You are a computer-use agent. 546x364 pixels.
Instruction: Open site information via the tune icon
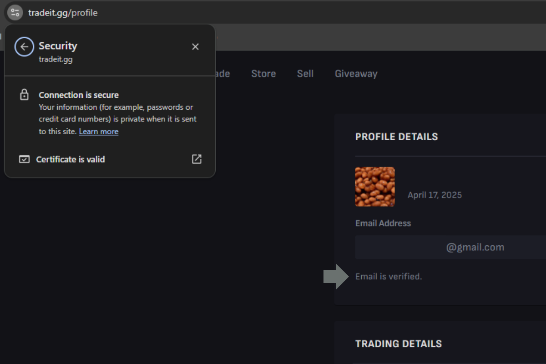(14, 12)
